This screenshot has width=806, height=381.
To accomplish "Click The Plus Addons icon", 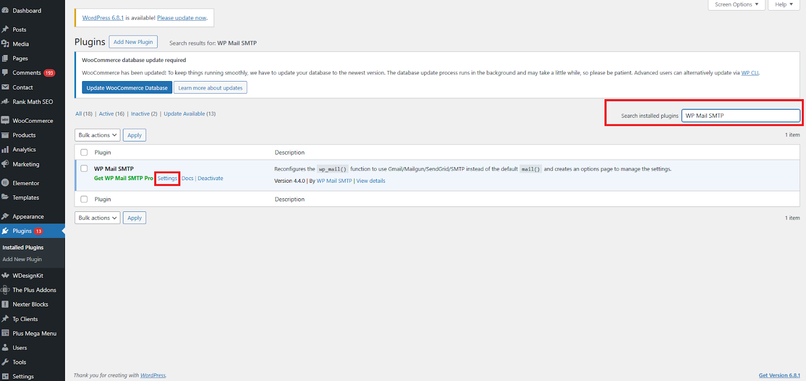I will (x=5, y=290).
